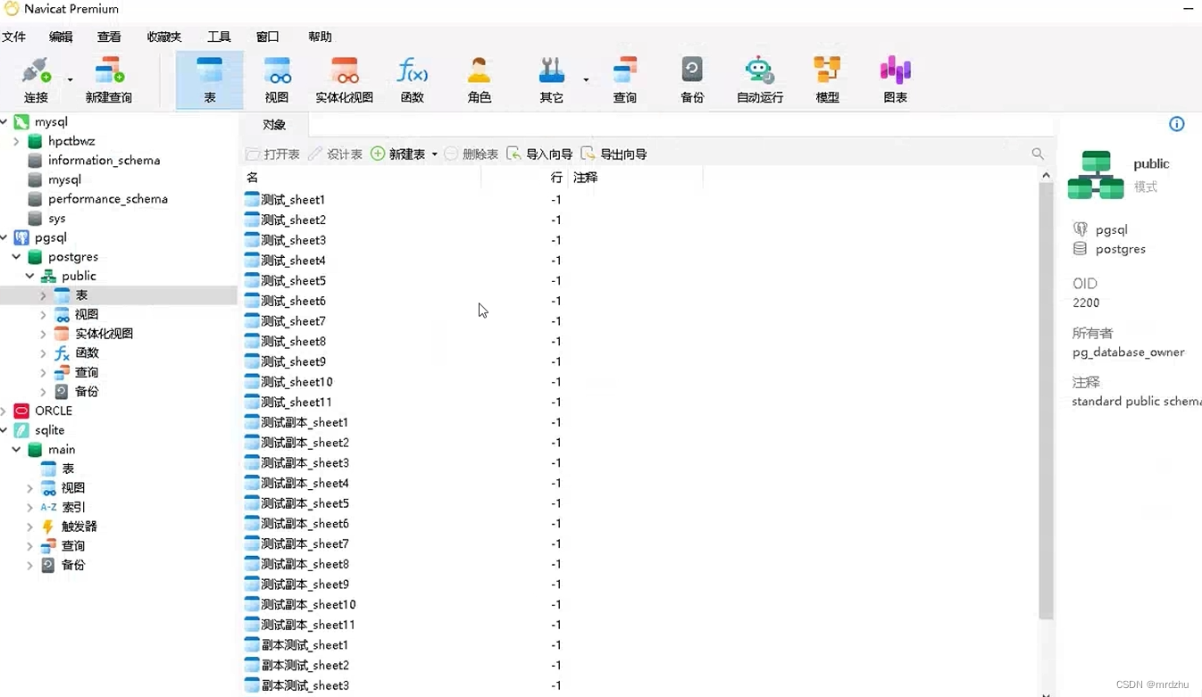Open the 备份 (Backup) toolbar icon
The width and height of the screenshot is (1202, 697).
[x=691, y=79]
